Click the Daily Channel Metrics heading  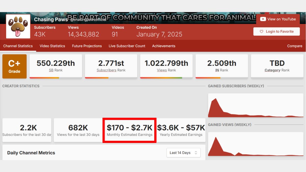tap(31, 153)
